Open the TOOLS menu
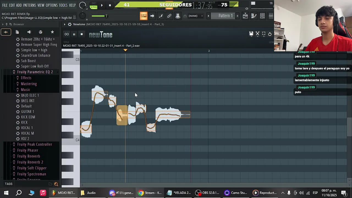The image size is (352, 198). coord(63,5)
